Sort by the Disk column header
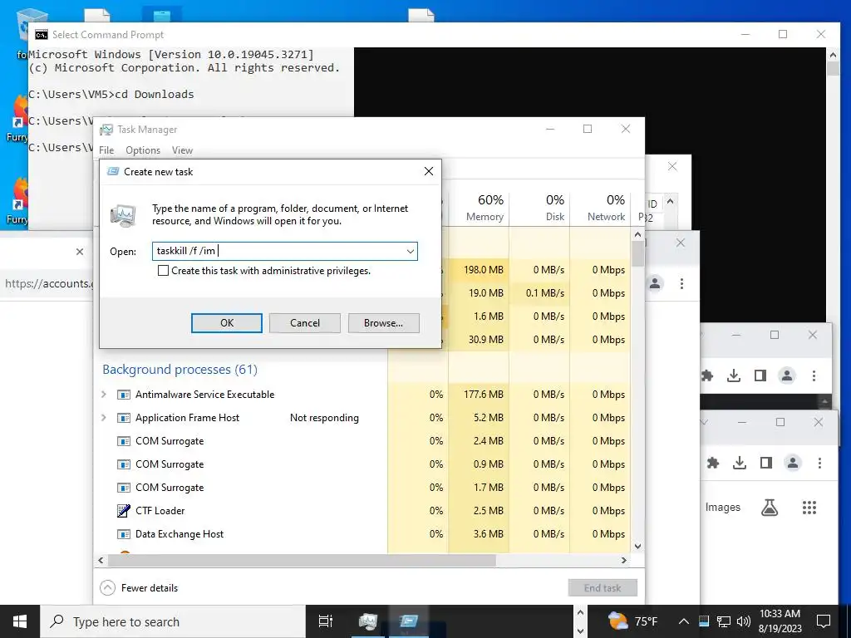This screenshot has height=638, width=851. coord(540,208)
